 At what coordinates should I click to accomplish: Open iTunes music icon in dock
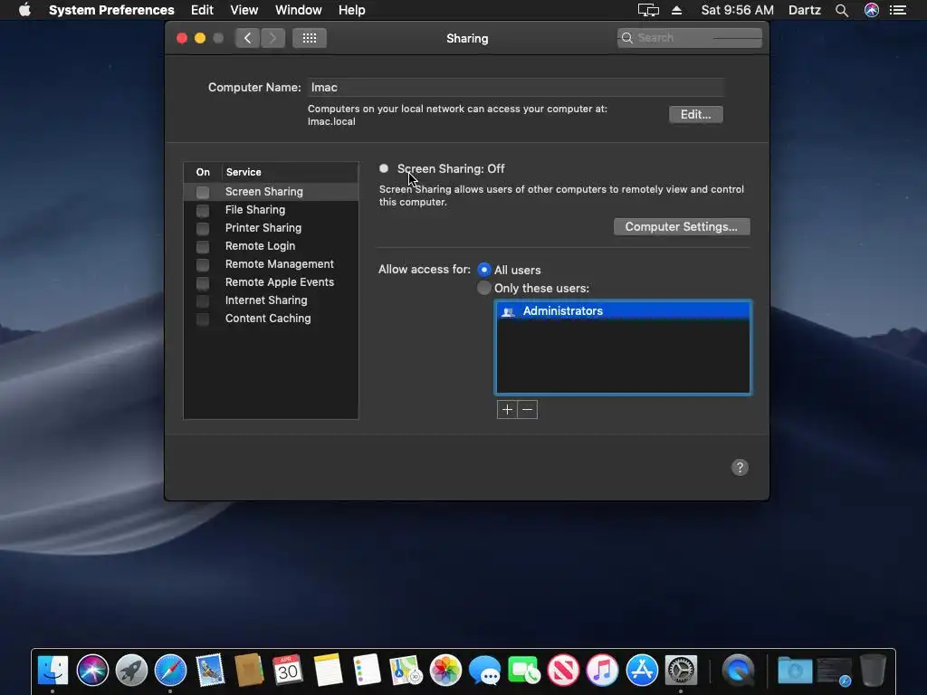[602, 671]
